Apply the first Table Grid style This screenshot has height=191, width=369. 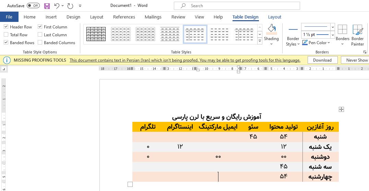96,34
